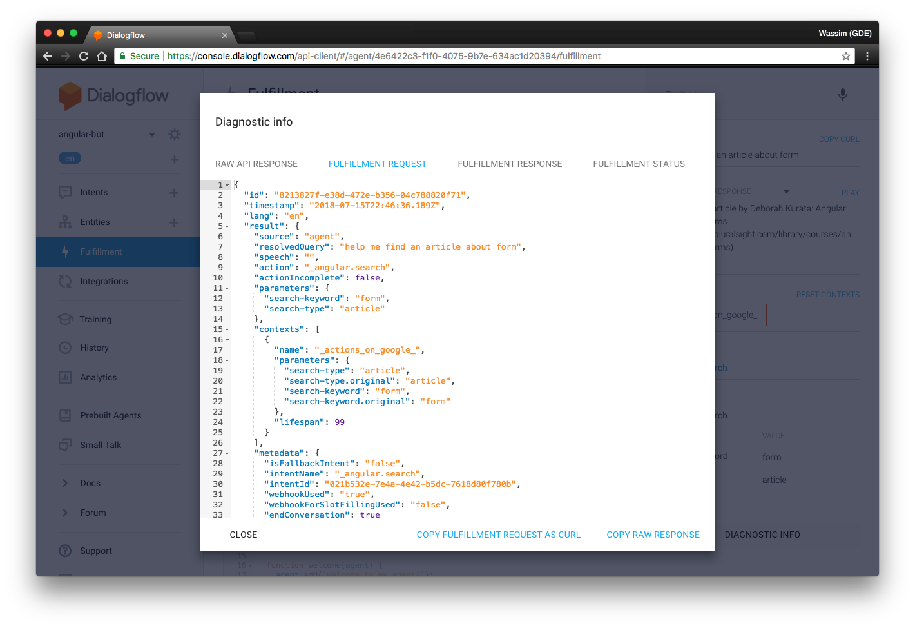Close the Diagnostic info dialog
Viewport: 915px width, 628px height.
pyautogui.click(x=244, y=535)
